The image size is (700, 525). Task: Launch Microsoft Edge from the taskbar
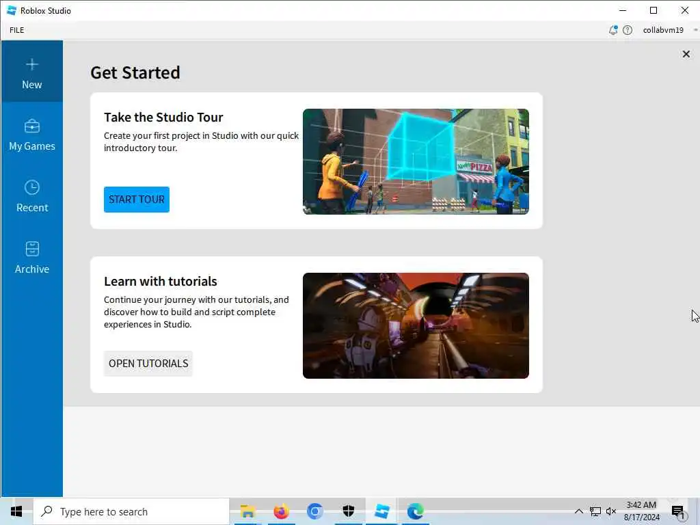click(415, 511)
